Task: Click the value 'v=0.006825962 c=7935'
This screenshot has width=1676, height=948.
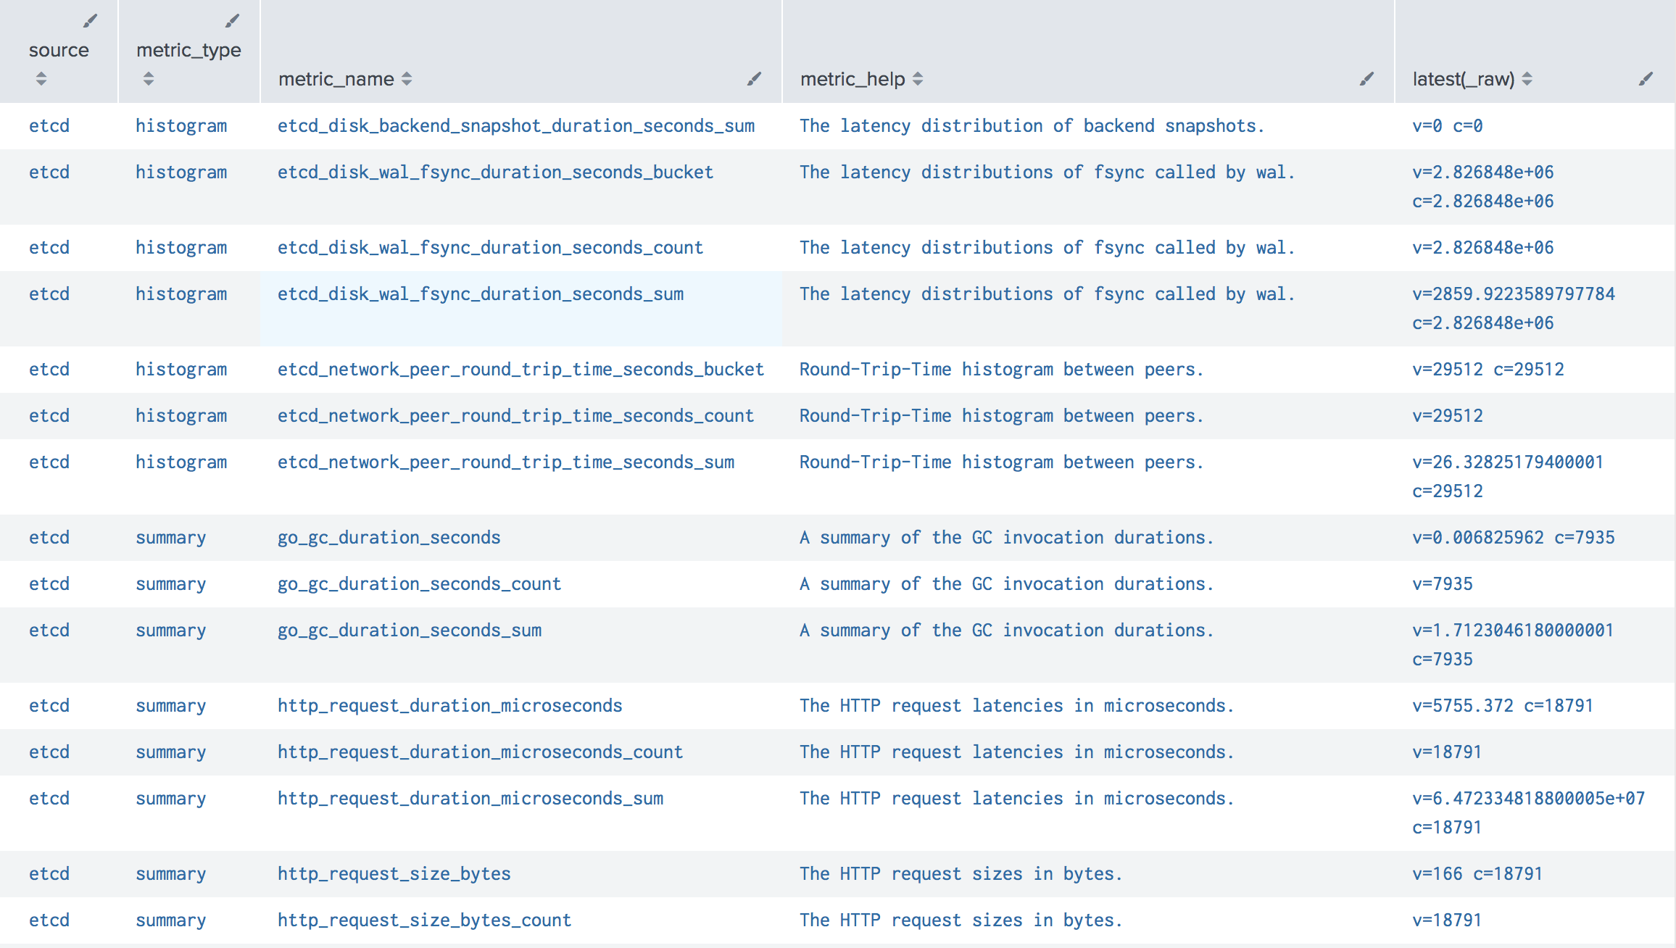Action: pyautogui.click(x=1514, y=538)
